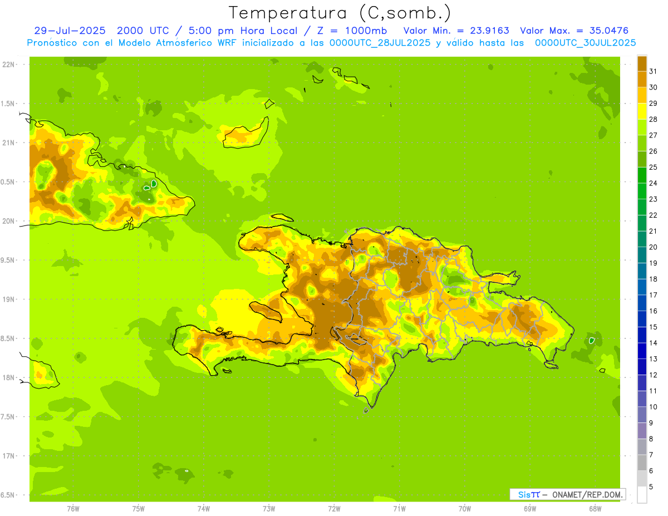Click the '71W' longitude axis label
This screenshot has height=516, width=668.
point(399,509)
